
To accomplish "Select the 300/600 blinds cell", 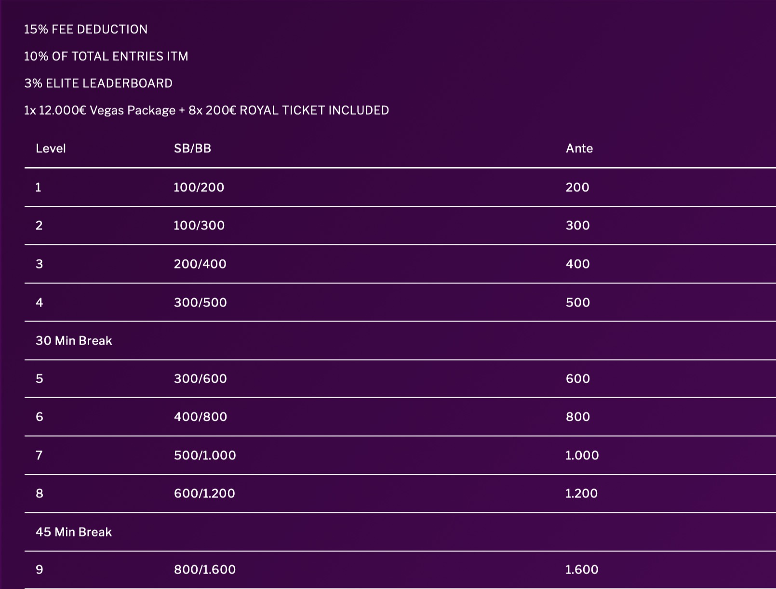I will [x=200, y=379].
